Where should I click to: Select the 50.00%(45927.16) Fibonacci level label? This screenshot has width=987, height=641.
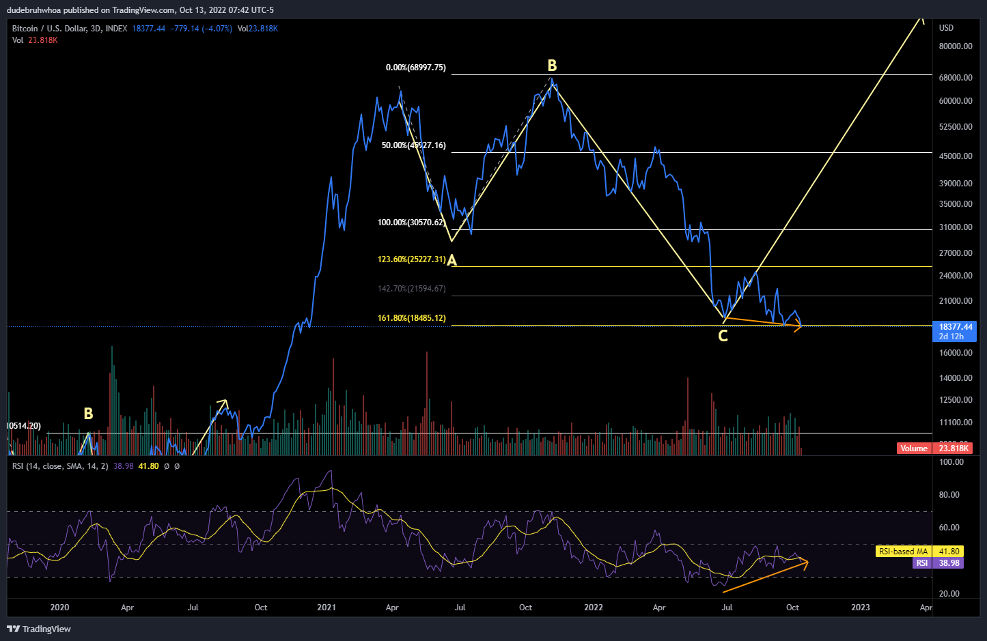click(413, 145)
